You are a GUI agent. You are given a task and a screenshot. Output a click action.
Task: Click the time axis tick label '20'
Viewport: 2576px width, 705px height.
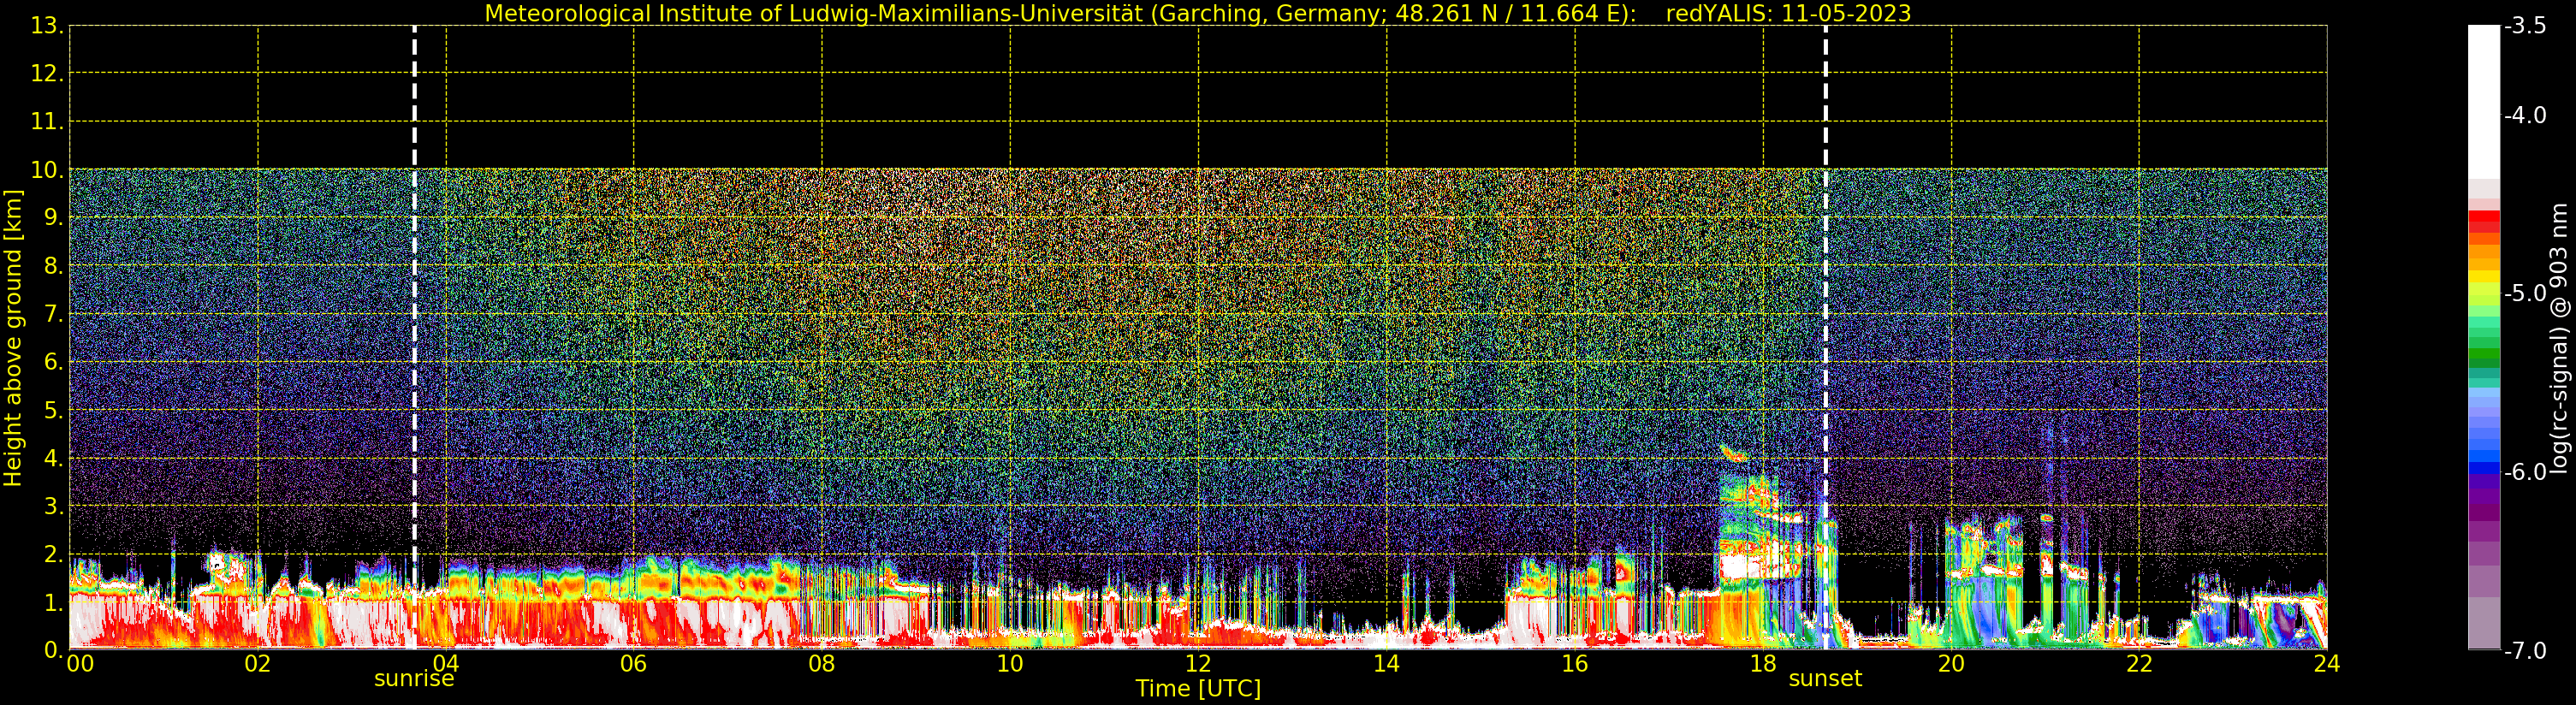1951,663
